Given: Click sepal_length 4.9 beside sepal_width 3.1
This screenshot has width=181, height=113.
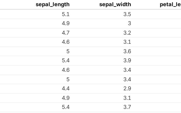Looking at the screenshot, I should (x=66, y=98).
